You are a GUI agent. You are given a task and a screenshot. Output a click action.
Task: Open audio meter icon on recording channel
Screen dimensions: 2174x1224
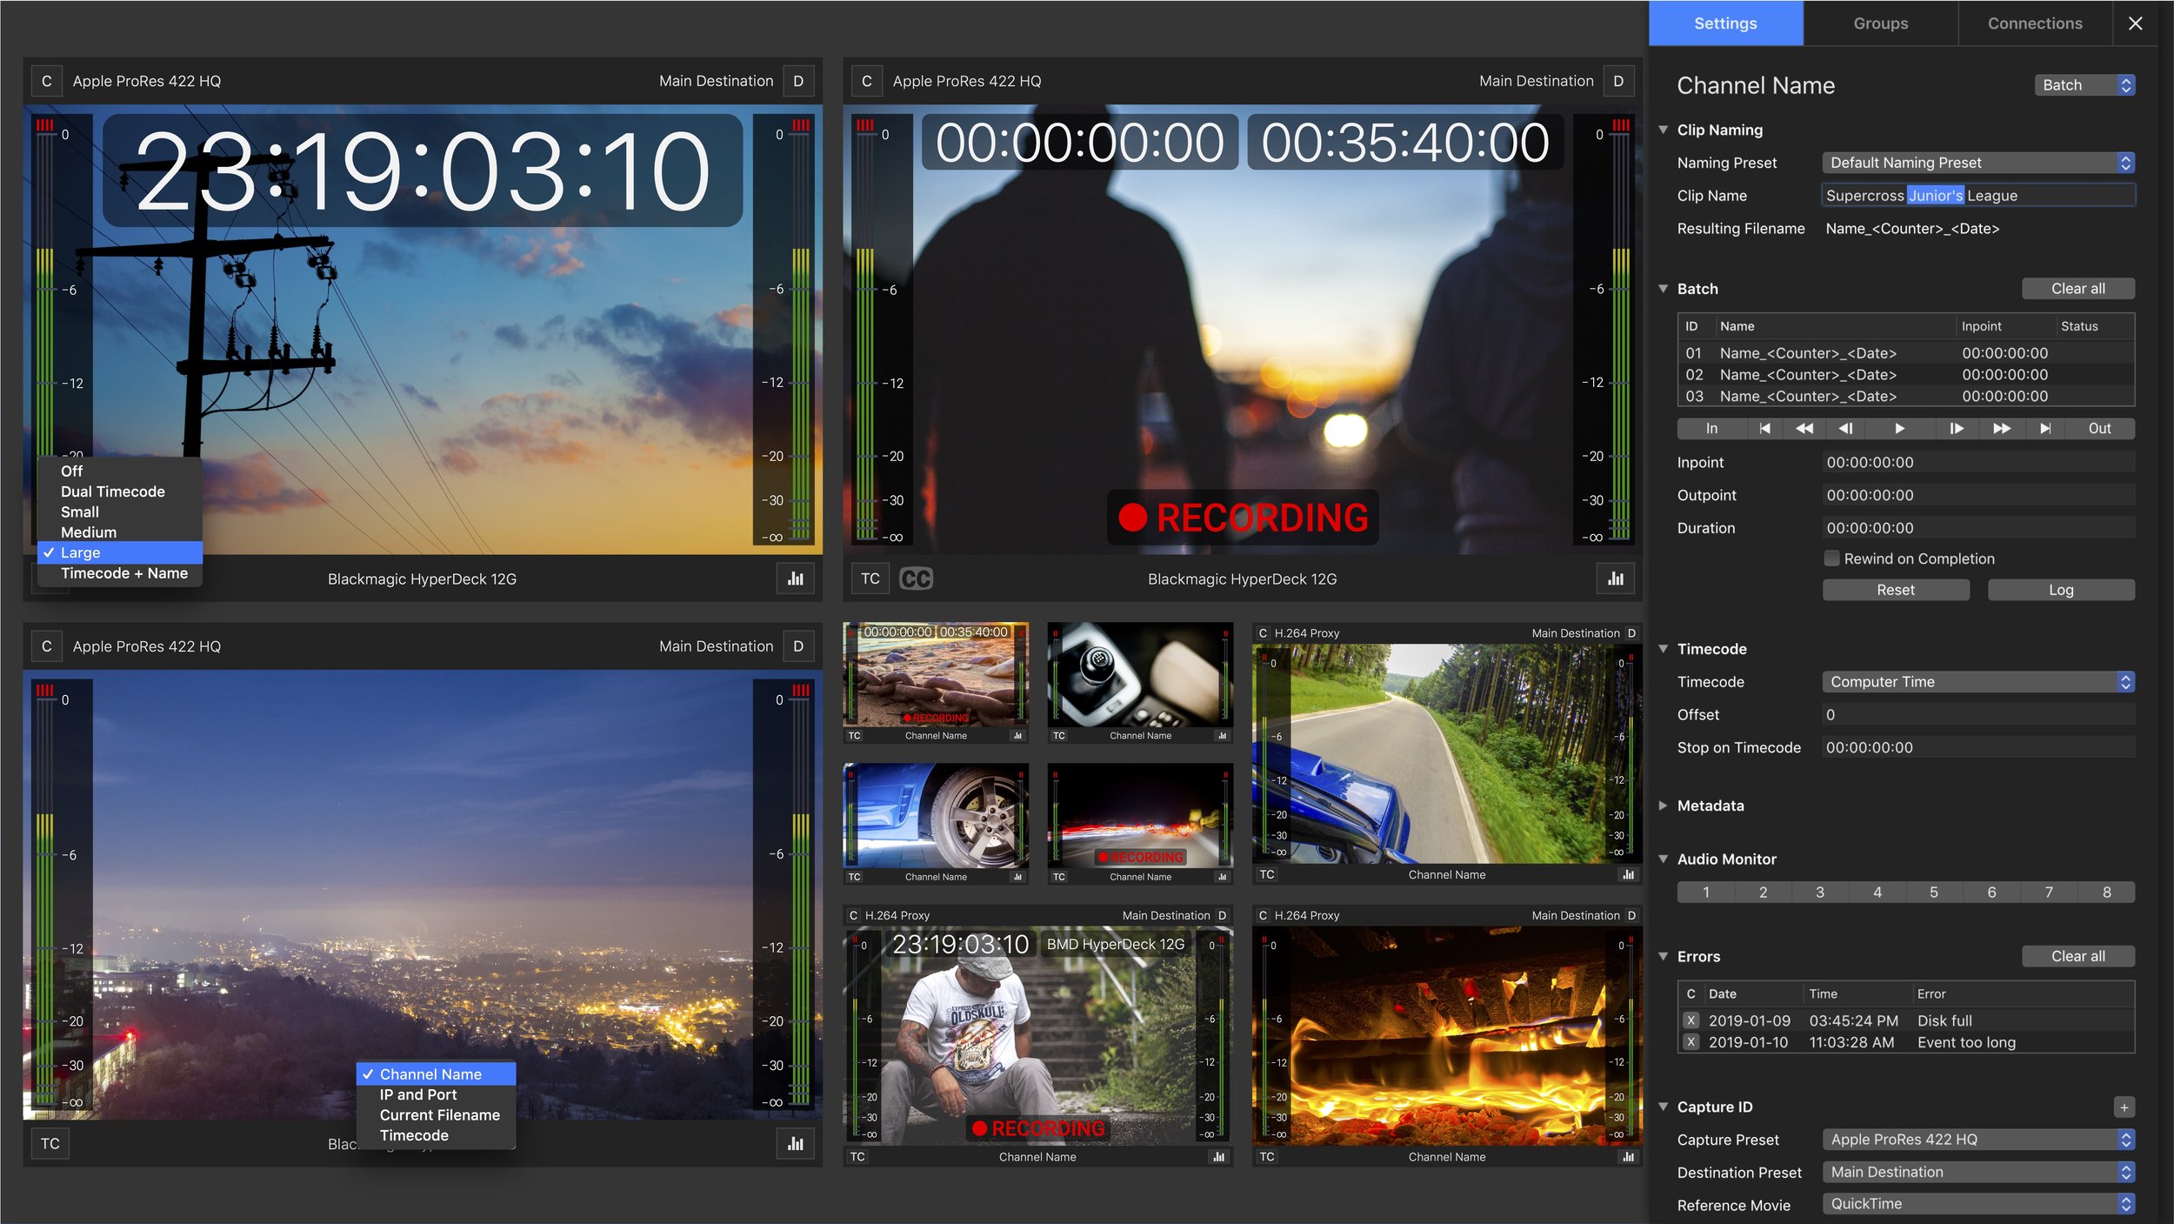coord(1615,579)
